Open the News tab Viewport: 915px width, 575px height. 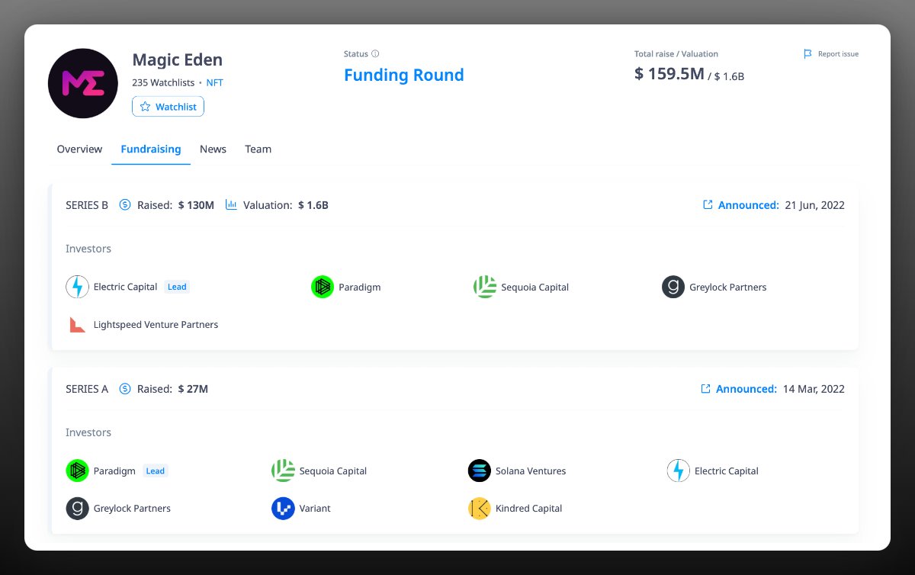click(213, 149)
